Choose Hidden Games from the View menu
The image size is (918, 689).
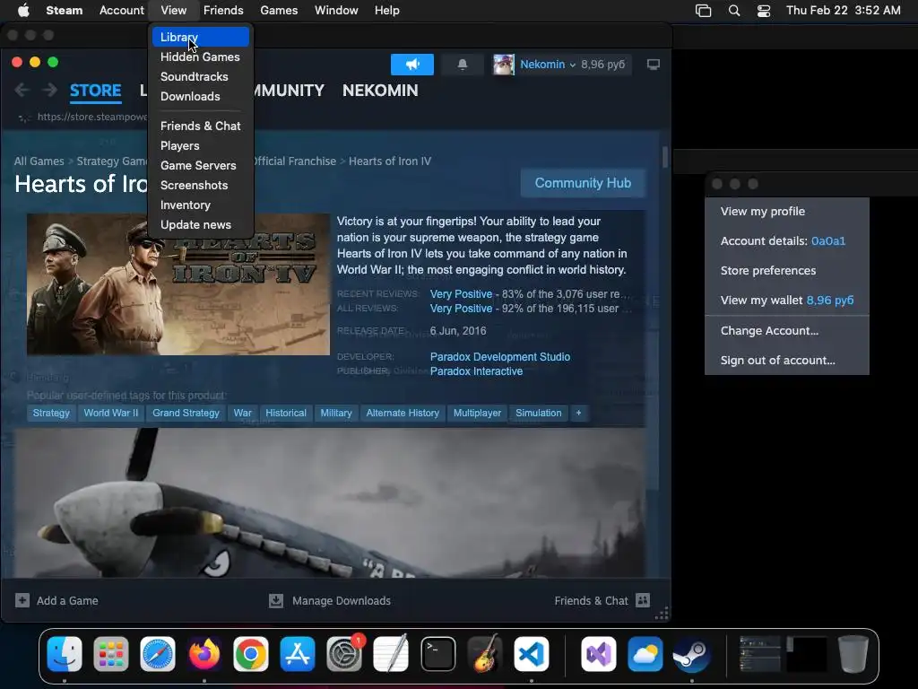201,57
